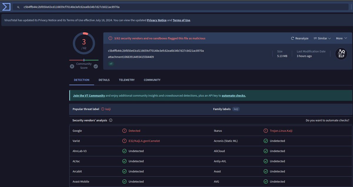The height and width of the screenshot is (187, 353).
Task: Switch to the TELEMETRY tab
Action: pos(127,80)
